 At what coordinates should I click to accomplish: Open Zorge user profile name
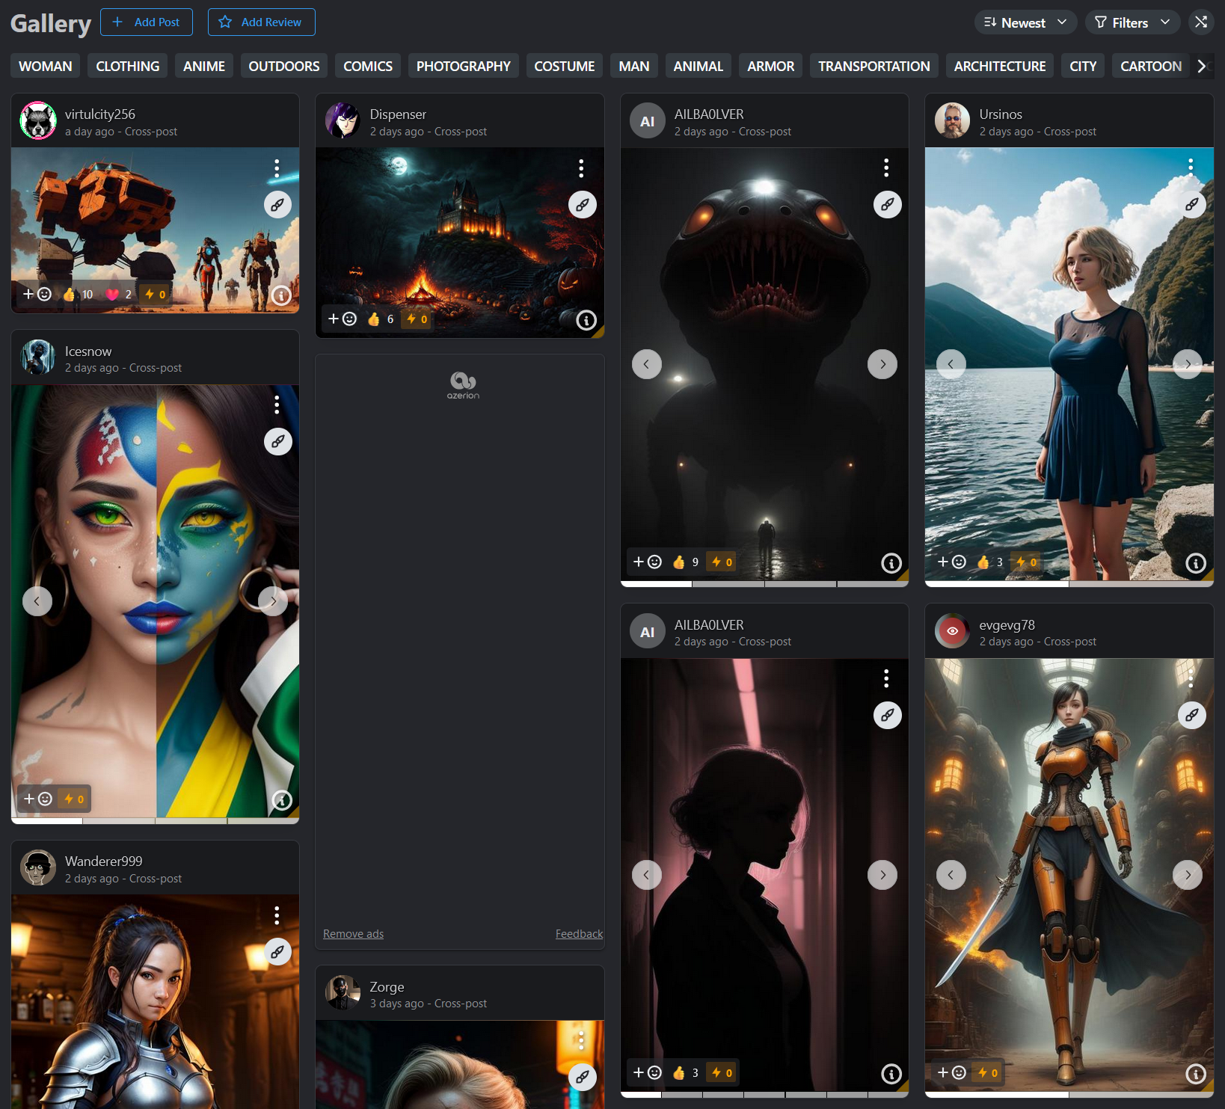pyautogui.click(x=387, y=987)
